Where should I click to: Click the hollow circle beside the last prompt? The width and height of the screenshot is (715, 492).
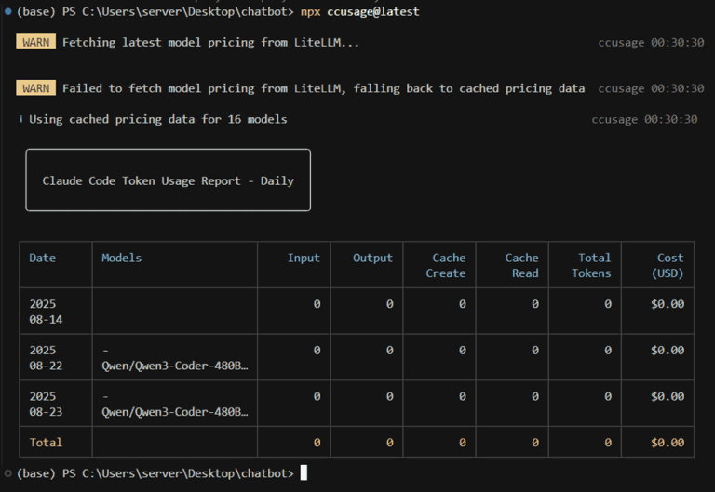(7, 473)
